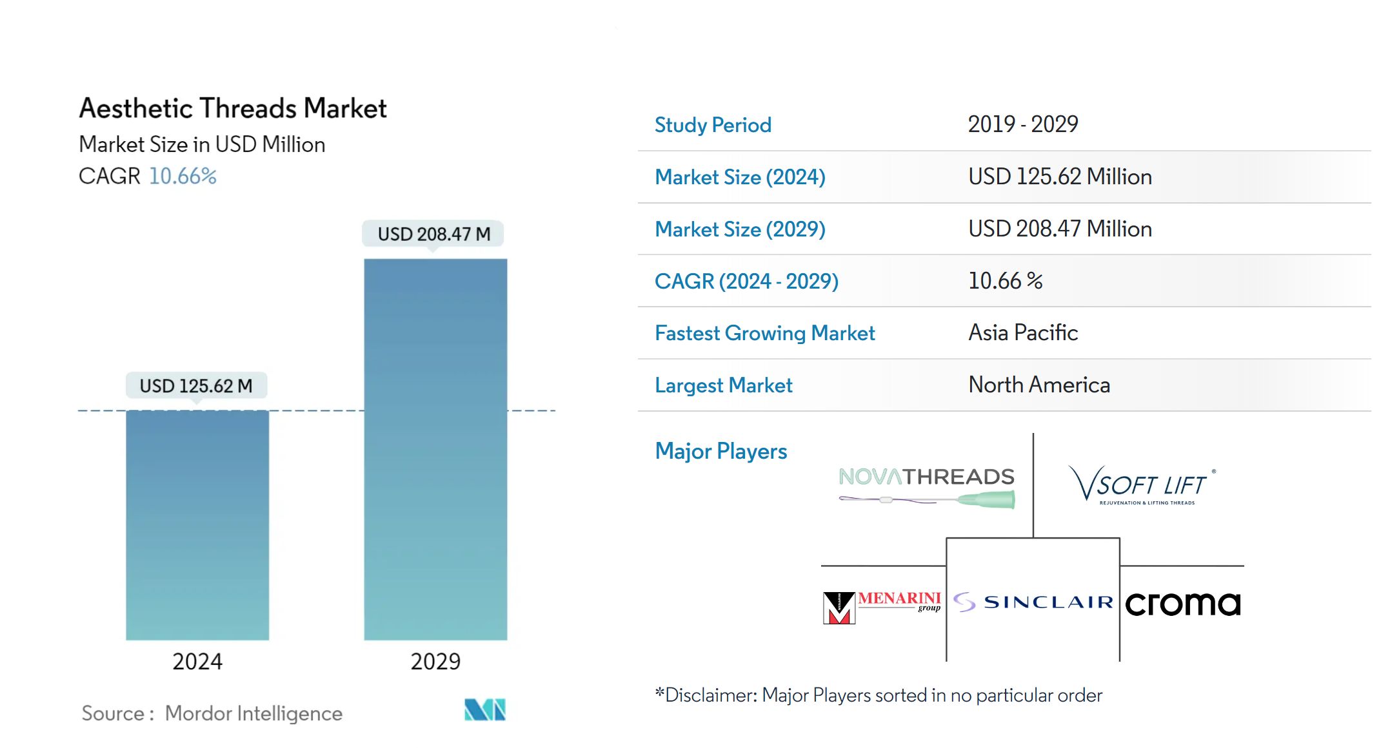The image size is (1381, 748).
Task: Click the NovaThreads logo
Action: click(x=926, y=487)
